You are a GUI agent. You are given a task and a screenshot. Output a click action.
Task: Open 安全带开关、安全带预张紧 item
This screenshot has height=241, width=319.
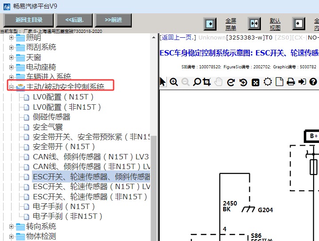point(91,137)
